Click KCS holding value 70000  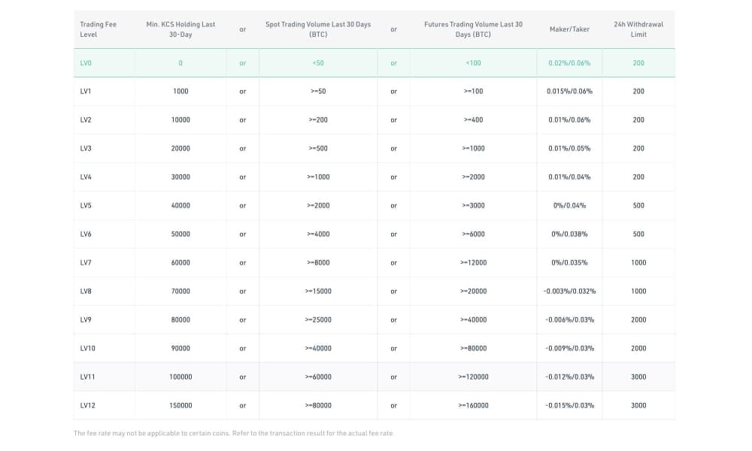pyautogui.click(x=180, y=291)
